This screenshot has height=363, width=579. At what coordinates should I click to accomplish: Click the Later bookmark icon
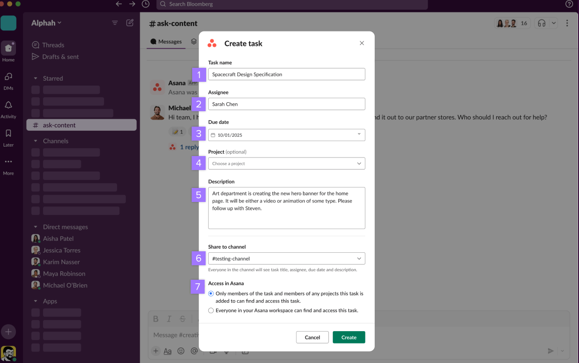point(8,134)
